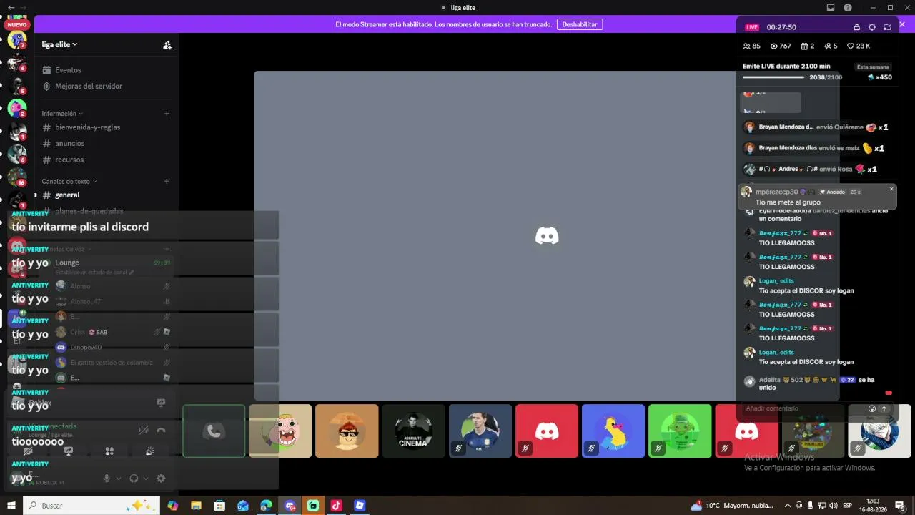Click the eye views count 767
Screen dimensions: 915x515
[780, 46]
